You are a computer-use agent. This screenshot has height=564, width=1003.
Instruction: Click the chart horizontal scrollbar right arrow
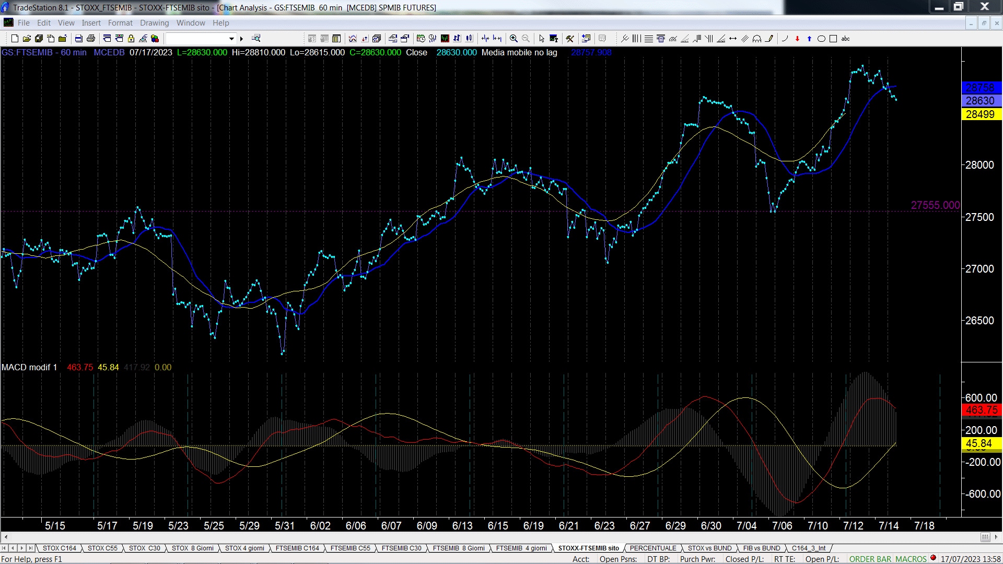[x=996, y=537]
